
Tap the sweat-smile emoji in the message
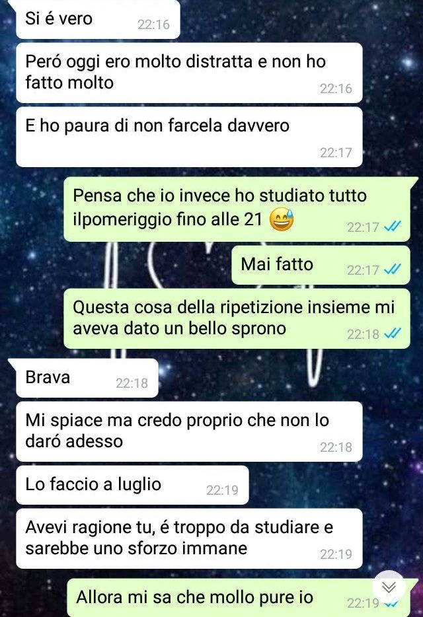pyautogui.click(x=281, y=219)
